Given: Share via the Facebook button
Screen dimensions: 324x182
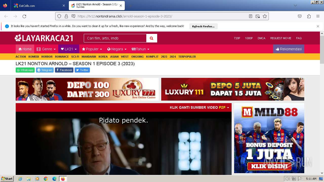Looking at the screenshot, I should (x=64, y=70).
